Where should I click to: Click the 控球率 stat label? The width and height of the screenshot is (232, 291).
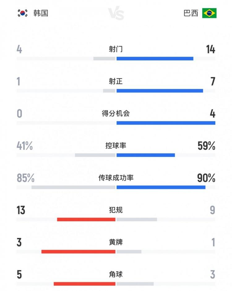pyautogui.click(x=116, y=146)
